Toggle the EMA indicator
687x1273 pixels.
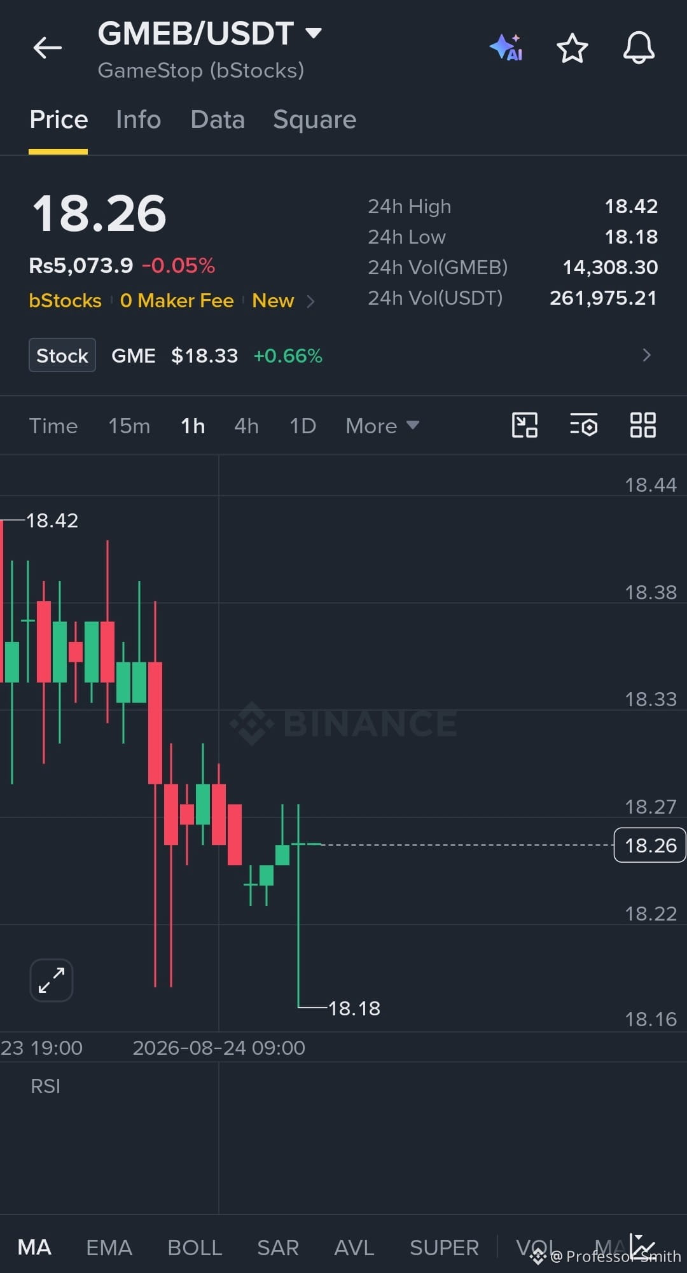pyautogui.click(x=109, y=1247)
